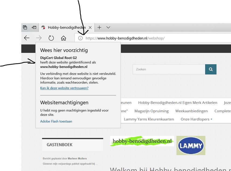Screen dimensions: 231x171
Task: Reload the page with refresh icon
Action: (51, 38)
